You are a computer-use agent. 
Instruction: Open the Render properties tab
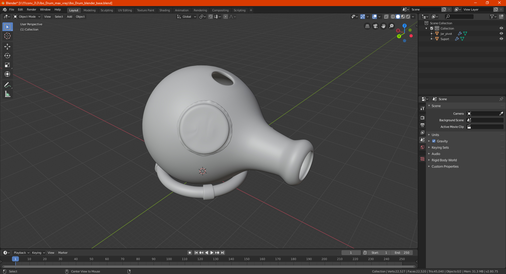point(422,118)
